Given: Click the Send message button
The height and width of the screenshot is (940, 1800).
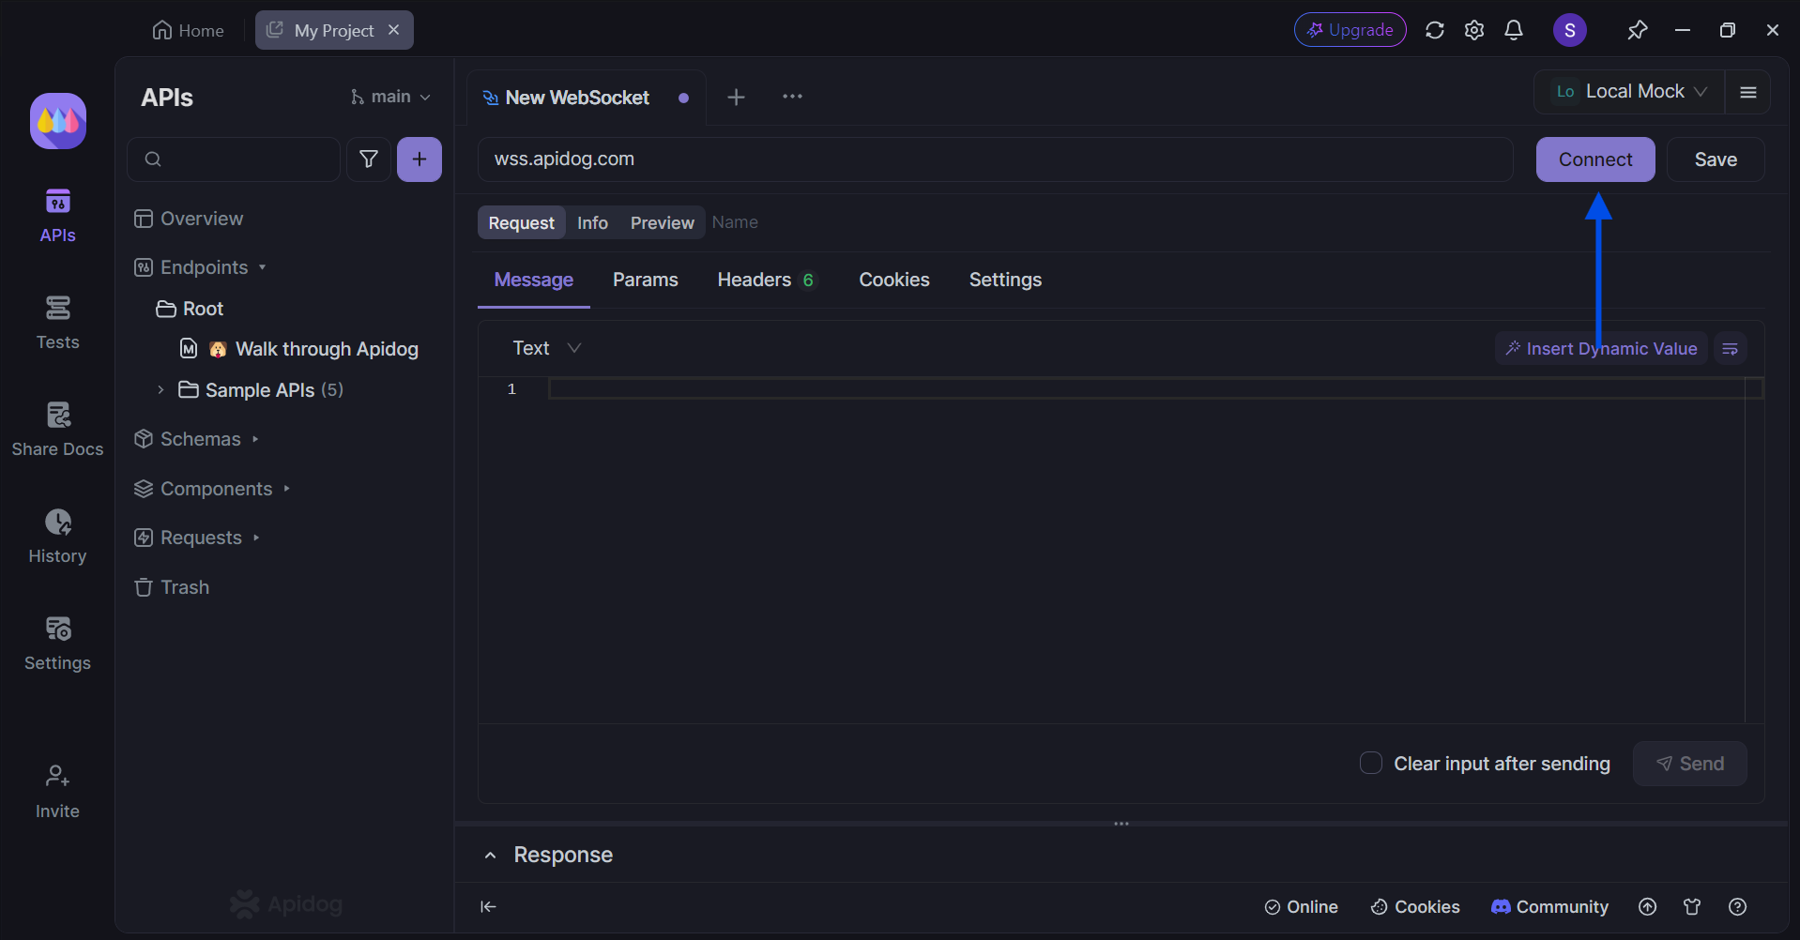Looking at the screenshot, I should pyautogui.click(x=1690, y=764).
